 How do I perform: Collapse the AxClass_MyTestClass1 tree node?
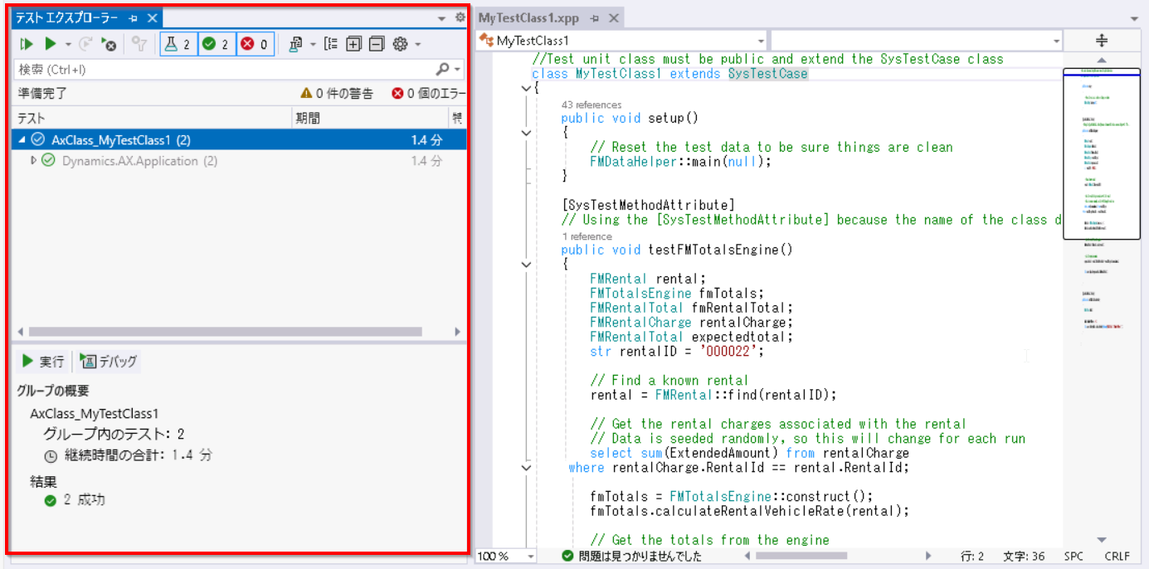coord(22,140)
